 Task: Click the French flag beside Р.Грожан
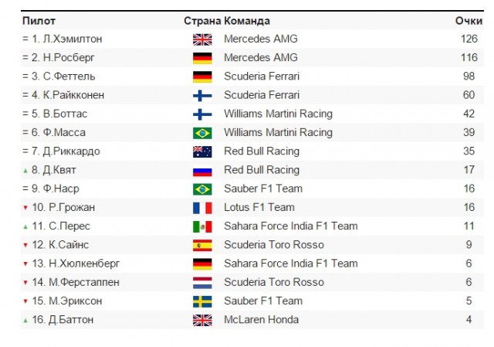pos(202,208)
